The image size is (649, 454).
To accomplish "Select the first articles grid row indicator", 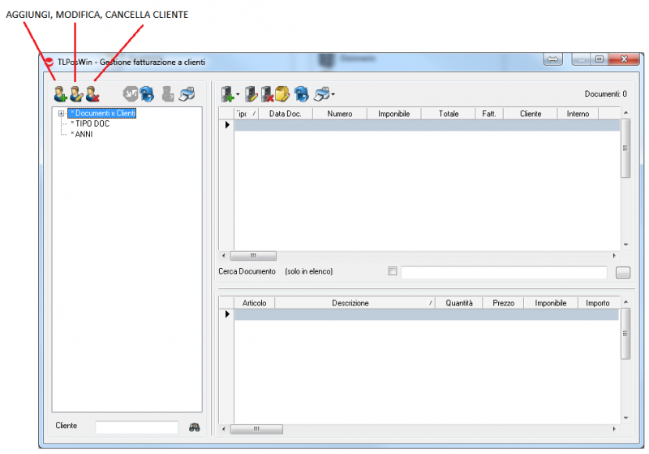I will [227, 314].
